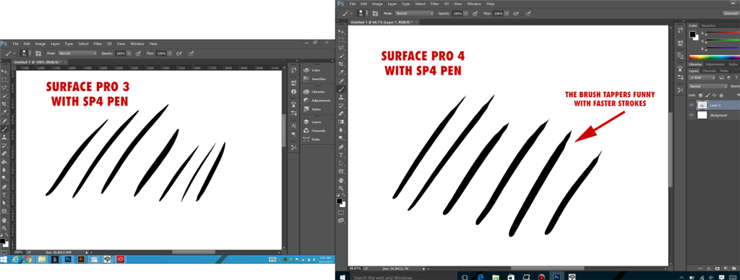Select the Move tool in the Surface Pro 4 window
The height and width of the screenshot is (280, 740).
[341, 32]
